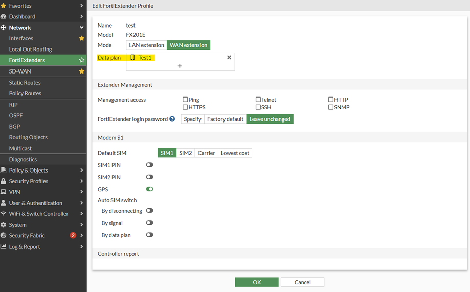
Task: Click the Security Fabric red notification badge
Action: pos(73,235)
